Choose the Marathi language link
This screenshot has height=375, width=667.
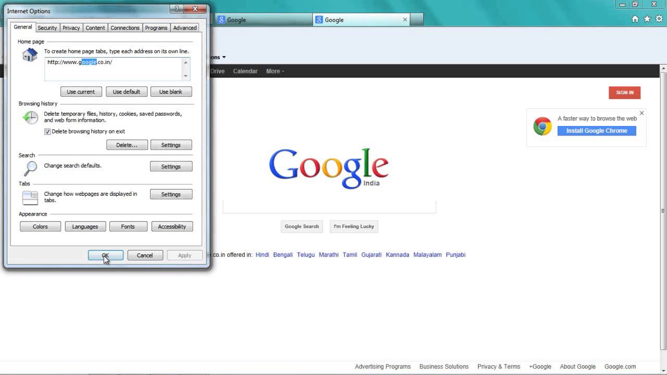click(329, 255)
